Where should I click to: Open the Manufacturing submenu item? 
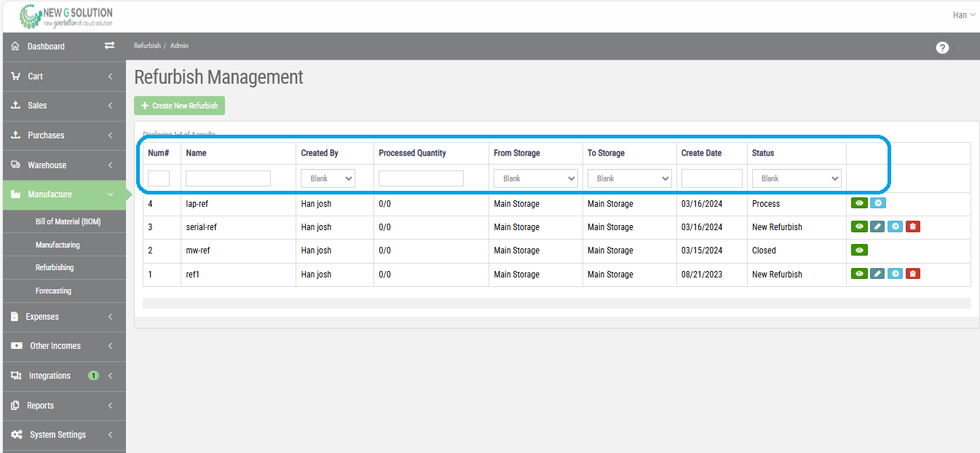coord(58,245)
